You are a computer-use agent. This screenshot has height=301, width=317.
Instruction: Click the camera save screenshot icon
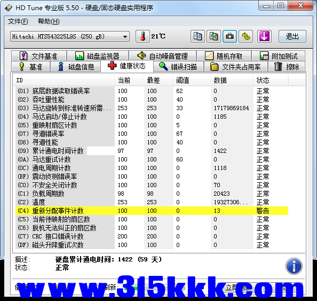pyautogui.click(x=229, y=36)
